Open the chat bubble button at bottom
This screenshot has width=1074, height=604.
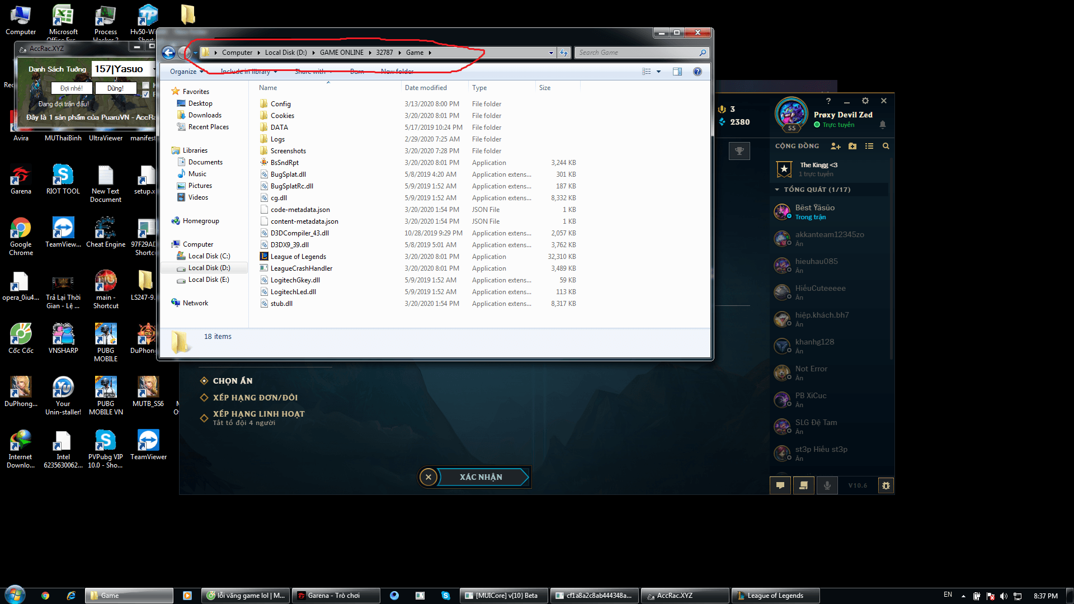click(x=780, y=485)
